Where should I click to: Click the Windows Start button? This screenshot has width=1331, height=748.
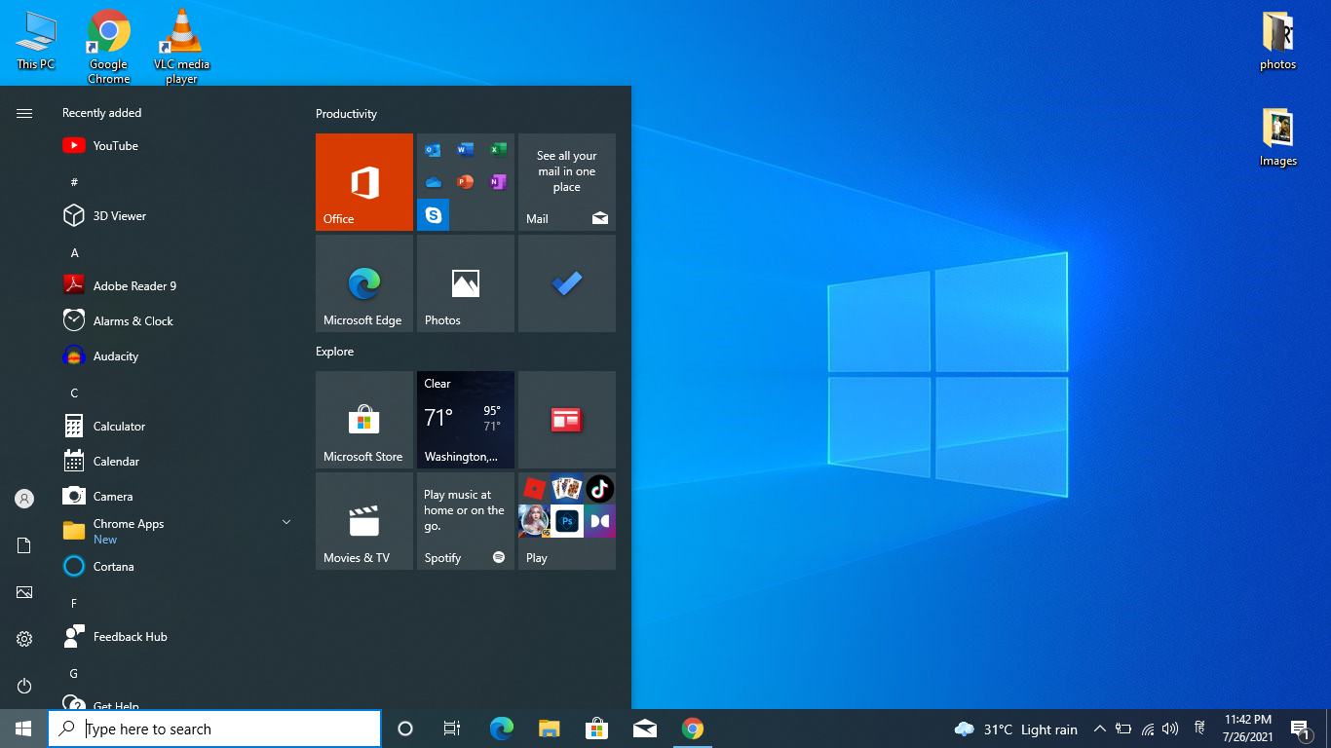pyautogui.click(x=23, y=729)
